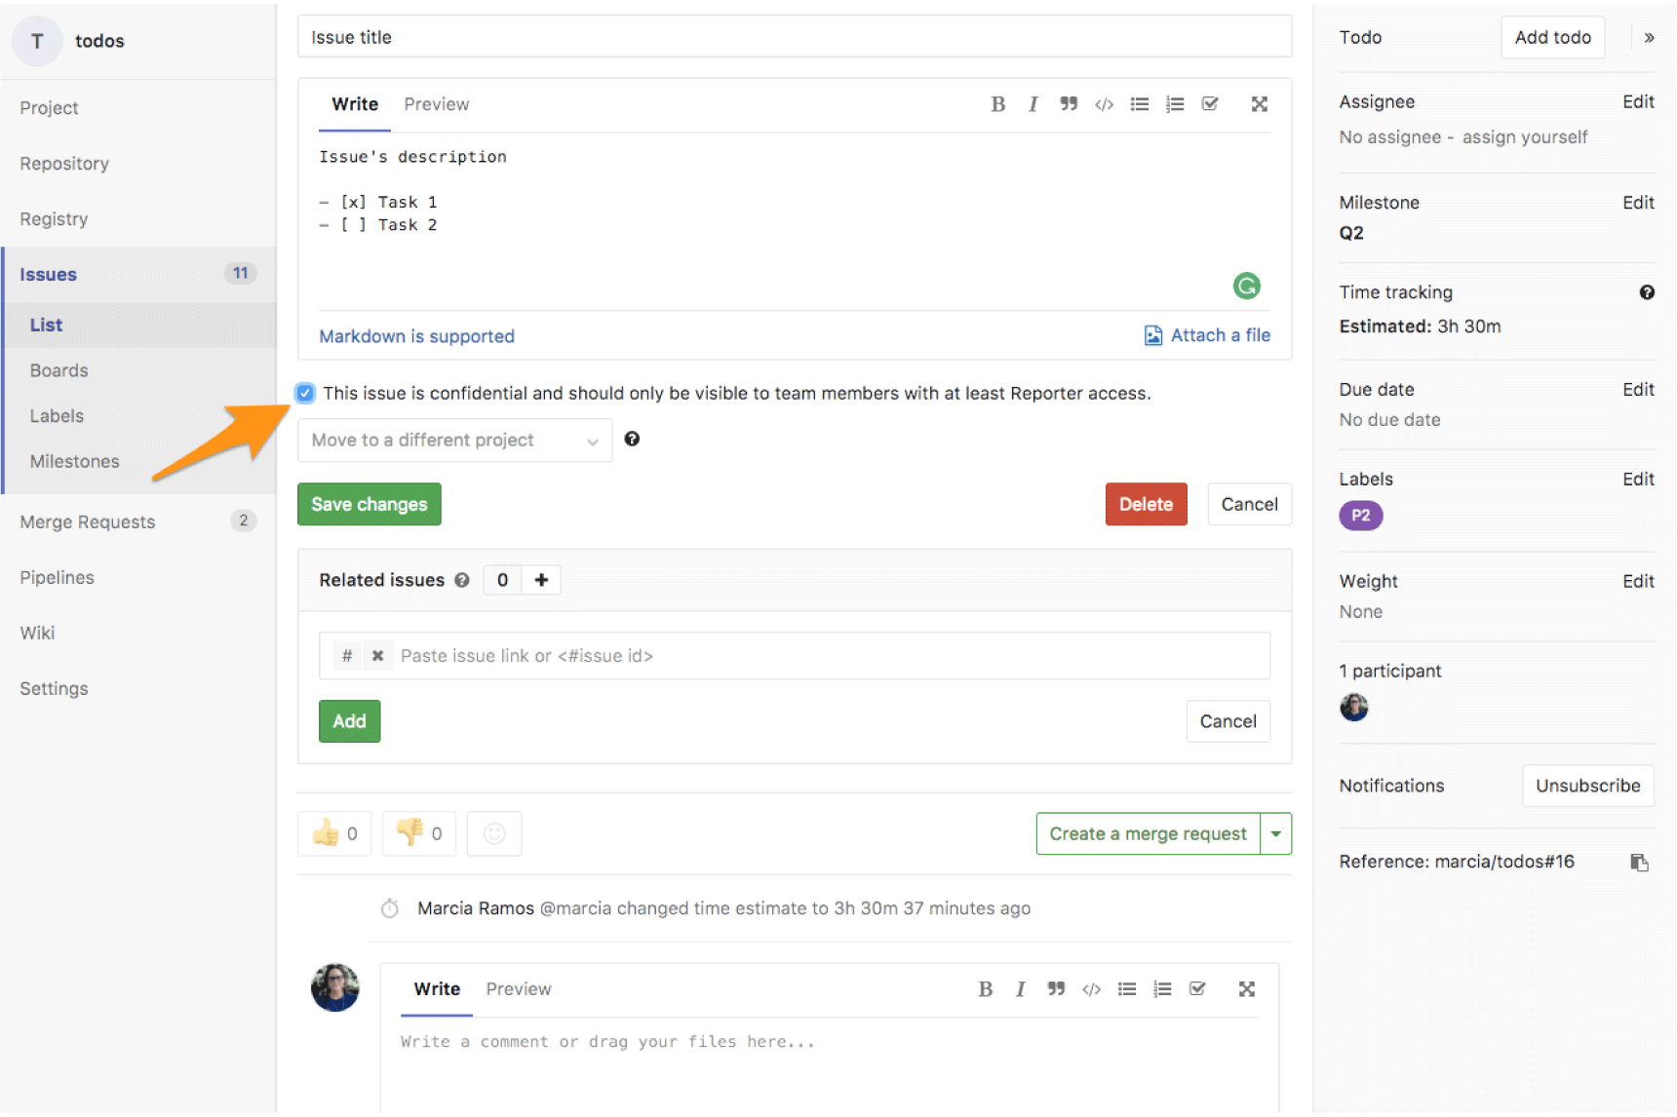
Task: Add task list in issue description toolbar
Action: [1210, 104]
